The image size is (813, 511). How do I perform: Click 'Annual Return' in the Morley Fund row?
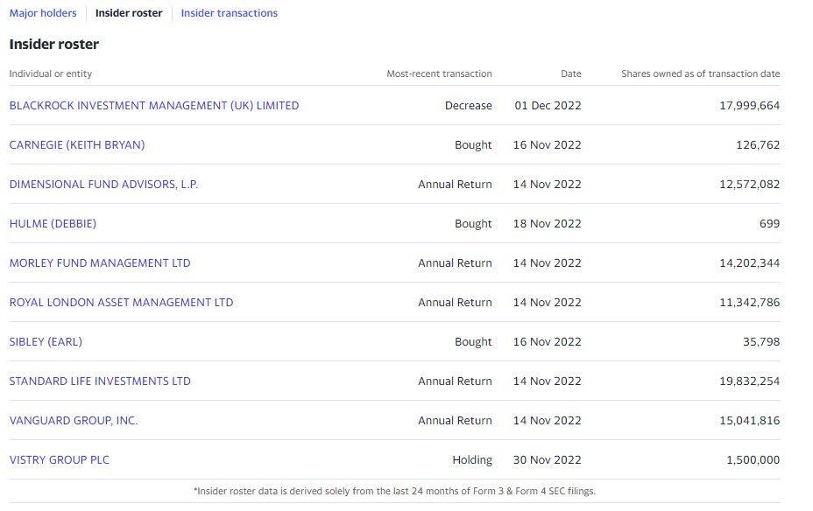pos(455,263)
